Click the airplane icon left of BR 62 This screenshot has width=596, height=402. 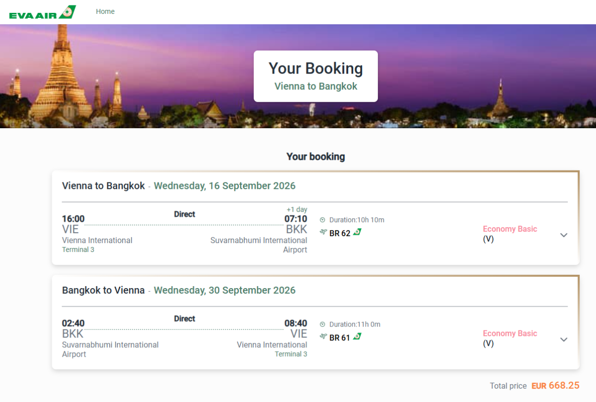pyautogui.click(x=323, y=233)
